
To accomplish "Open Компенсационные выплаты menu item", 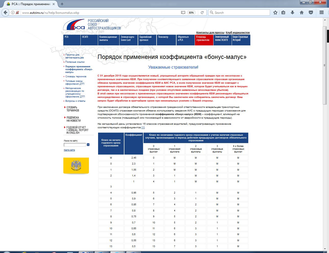I will pyautogui.click(x=109, y=40).
